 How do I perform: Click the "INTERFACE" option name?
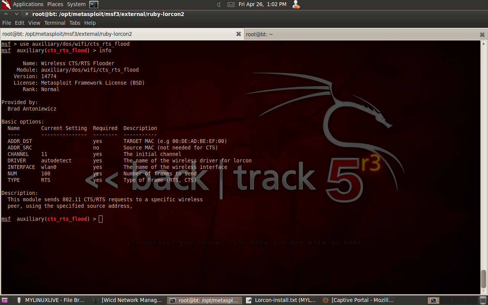21,167
